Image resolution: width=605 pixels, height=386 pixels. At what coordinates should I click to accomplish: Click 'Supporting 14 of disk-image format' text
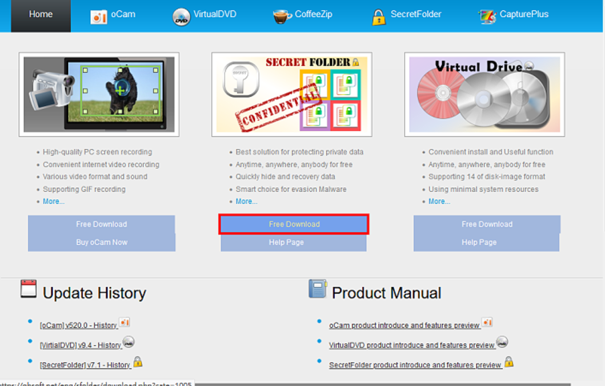487,176
